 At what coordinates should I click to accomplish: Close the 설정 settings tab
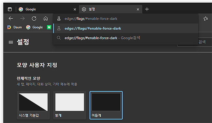tap(138, 9)
